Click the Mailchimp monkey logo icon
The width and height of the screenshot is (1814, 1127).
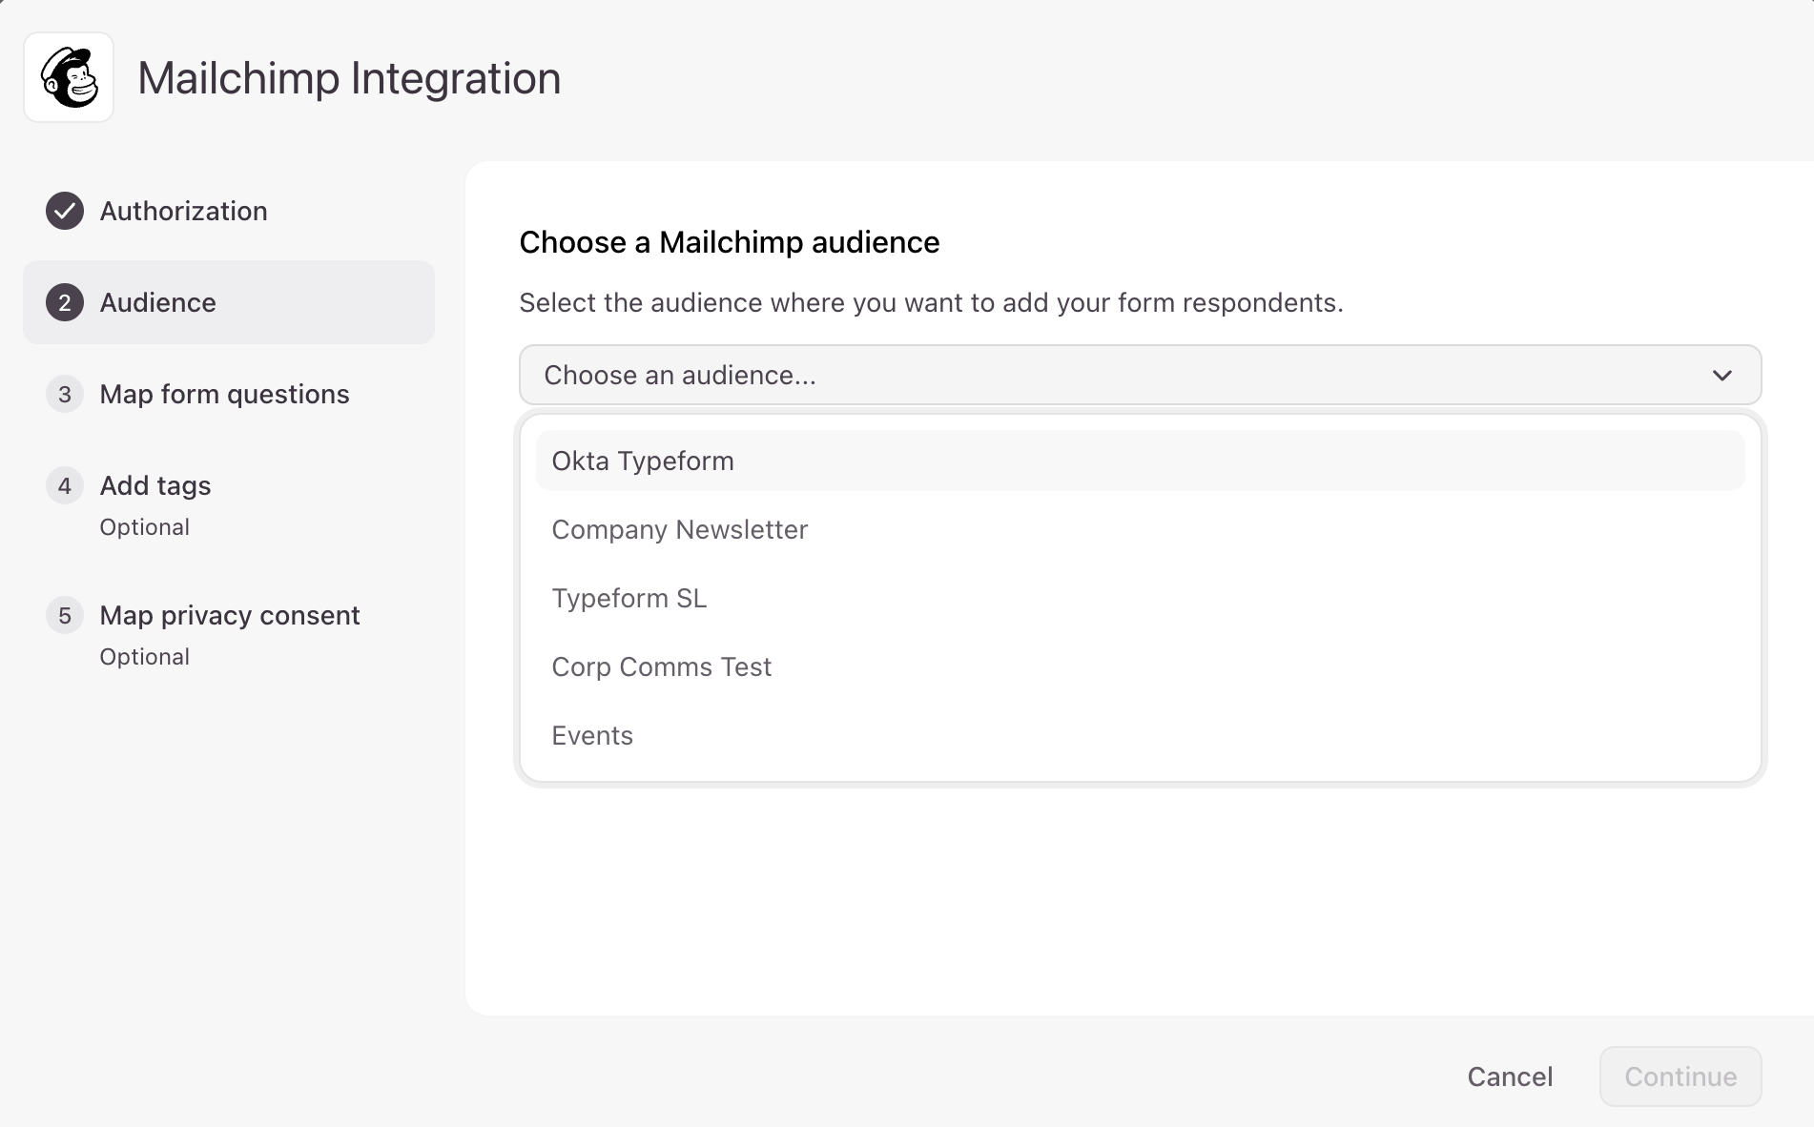coord(69,77)
